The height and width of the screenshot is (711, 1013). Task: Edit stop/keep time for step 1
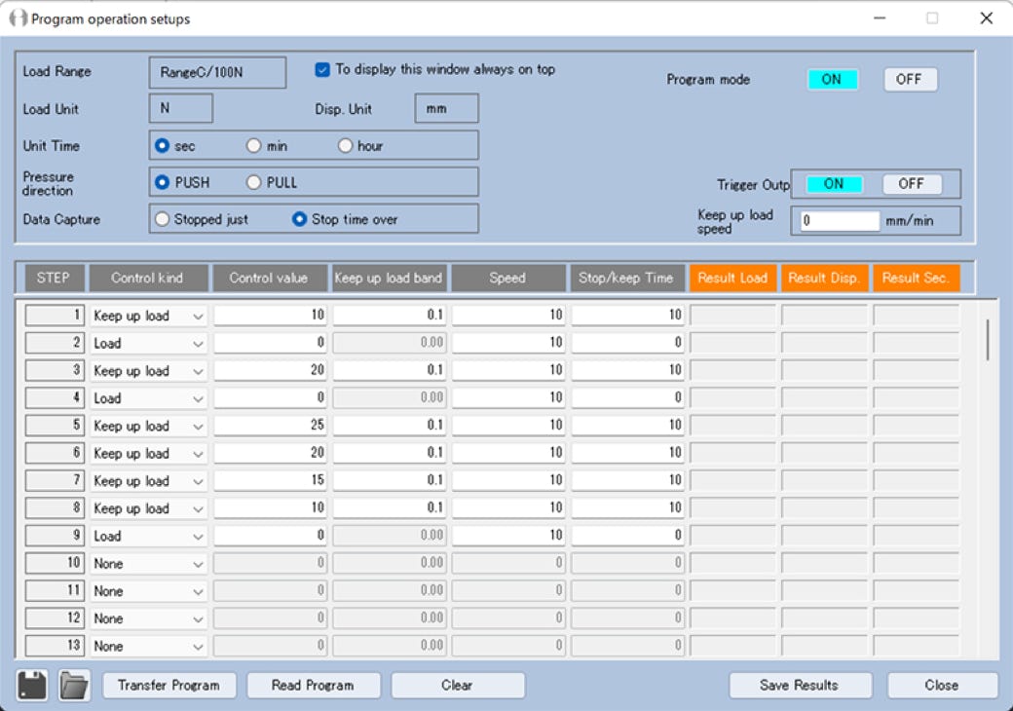(x=628, y=316)
